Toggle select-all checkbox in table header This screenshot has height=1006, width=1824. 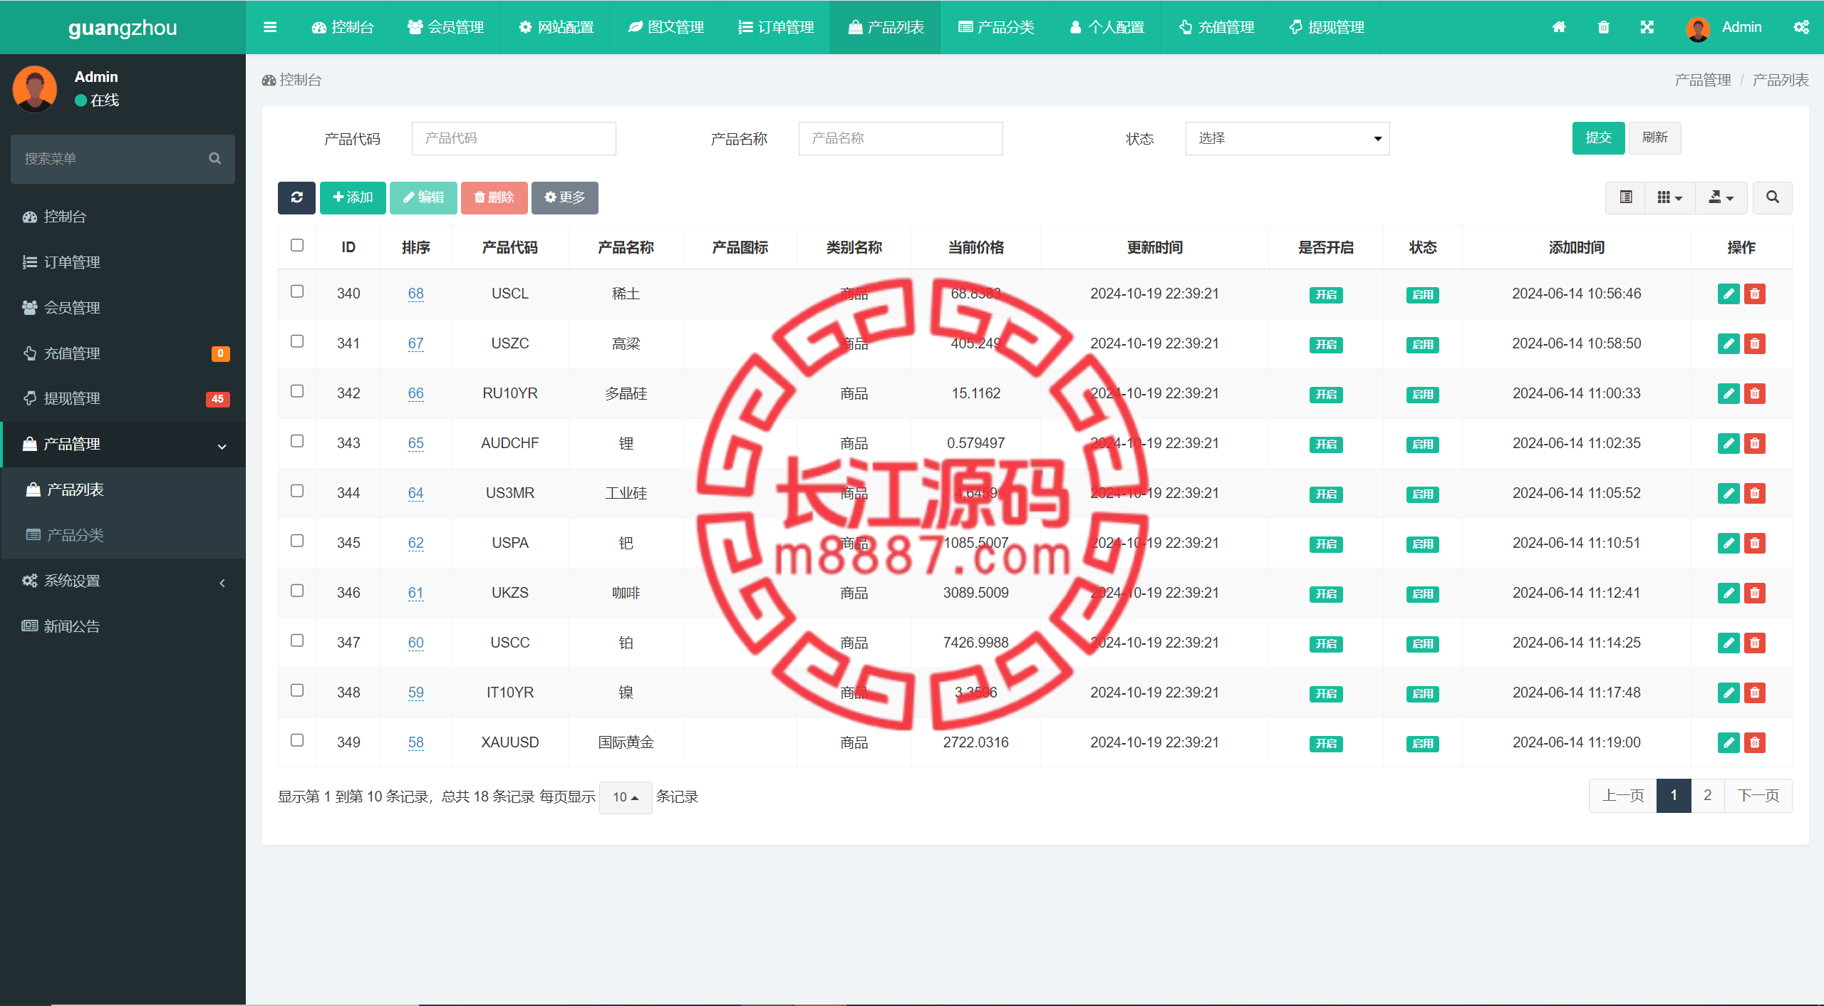(x=297, y=245)
